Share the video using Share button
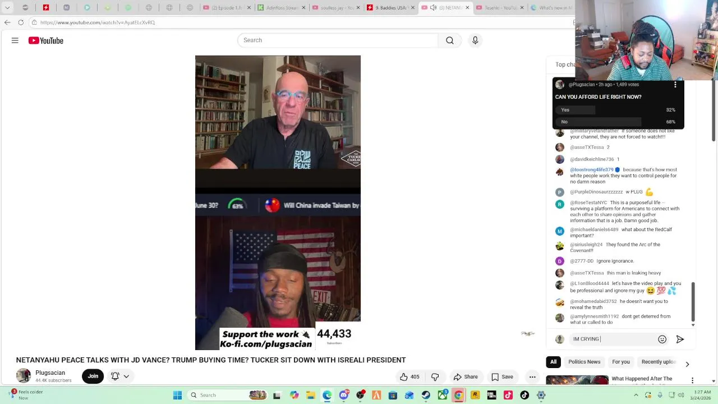This screenshot has height=404, width=718. coord(466,377)
